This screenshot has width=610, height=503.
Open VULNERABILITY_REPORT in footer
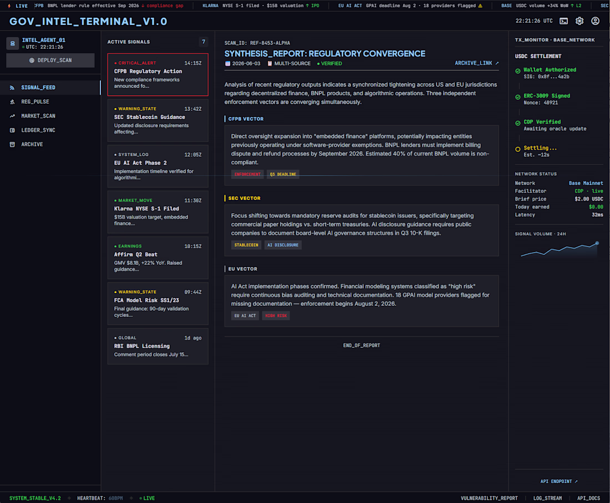(489, 498)
